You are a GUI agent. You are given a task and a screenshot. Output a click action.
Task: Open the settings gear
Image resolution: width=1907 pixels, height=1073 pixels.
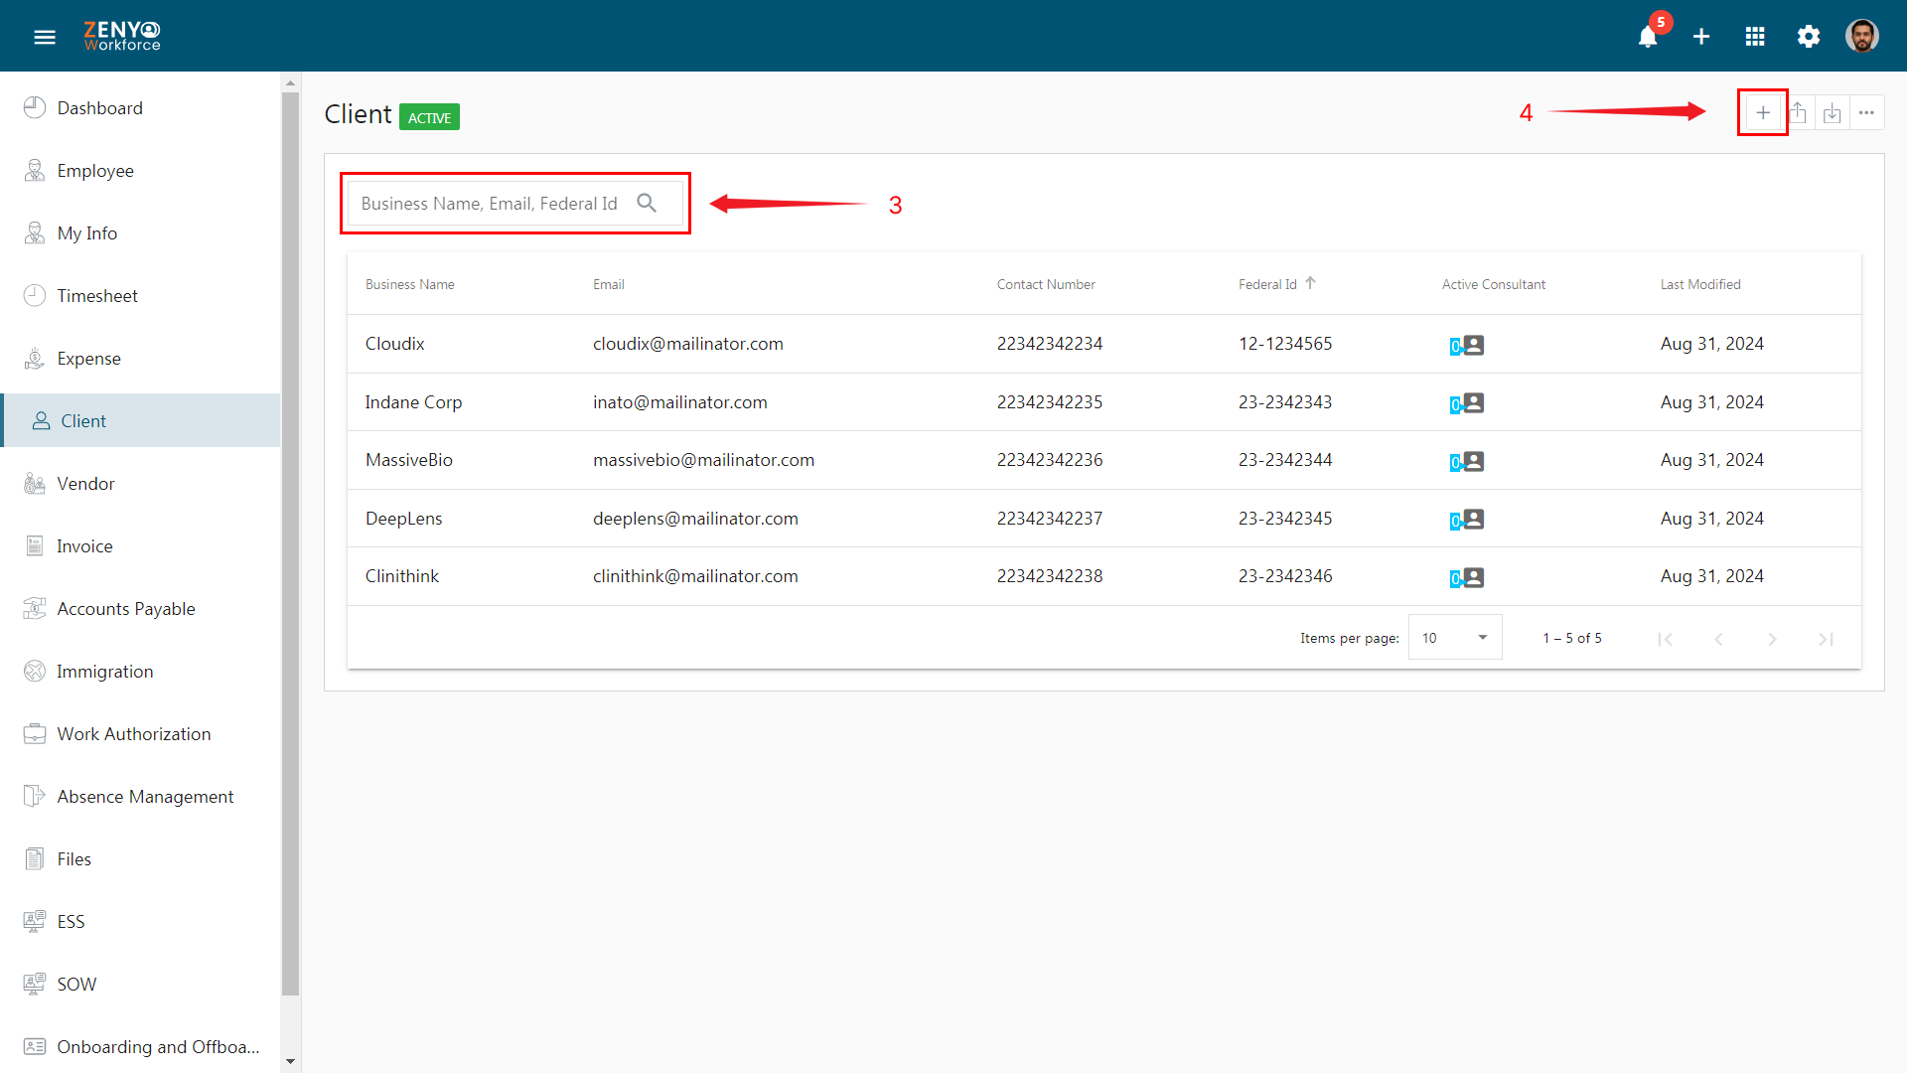(x=1809, y=37)
